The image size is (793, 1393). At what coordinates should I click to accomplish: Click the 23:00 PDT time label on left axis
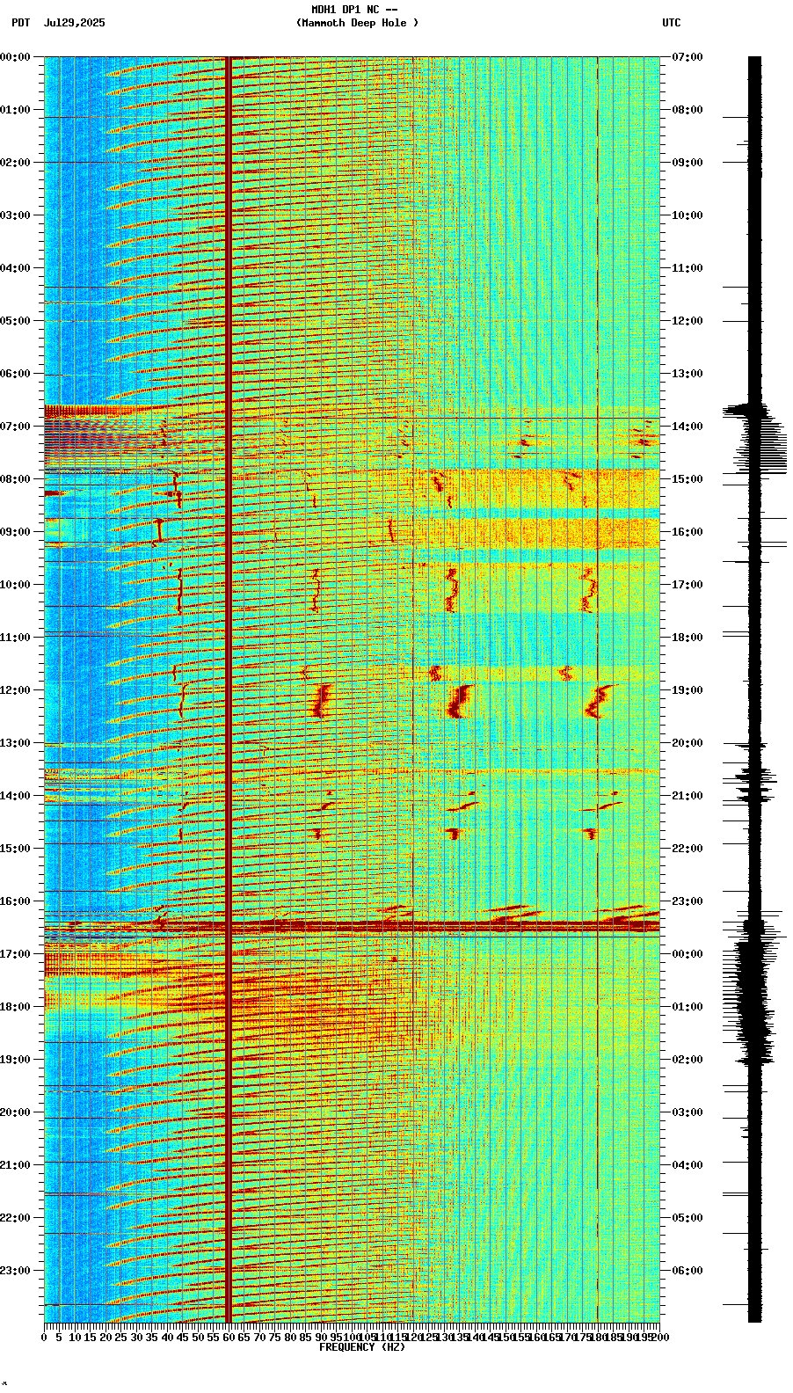15,1271
